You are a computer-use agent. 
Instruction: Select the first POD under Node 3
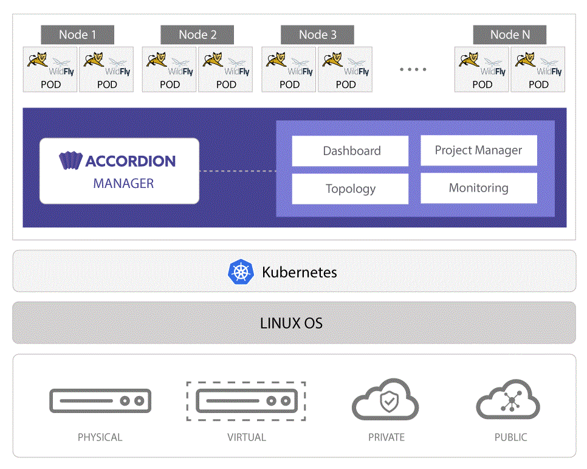click(289, 69)
